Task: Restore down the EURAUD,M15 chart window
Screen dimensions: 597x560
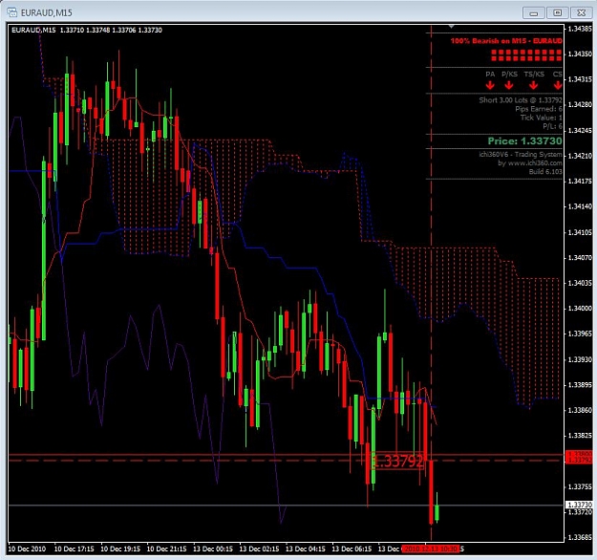Action: (x=558, y=13)
